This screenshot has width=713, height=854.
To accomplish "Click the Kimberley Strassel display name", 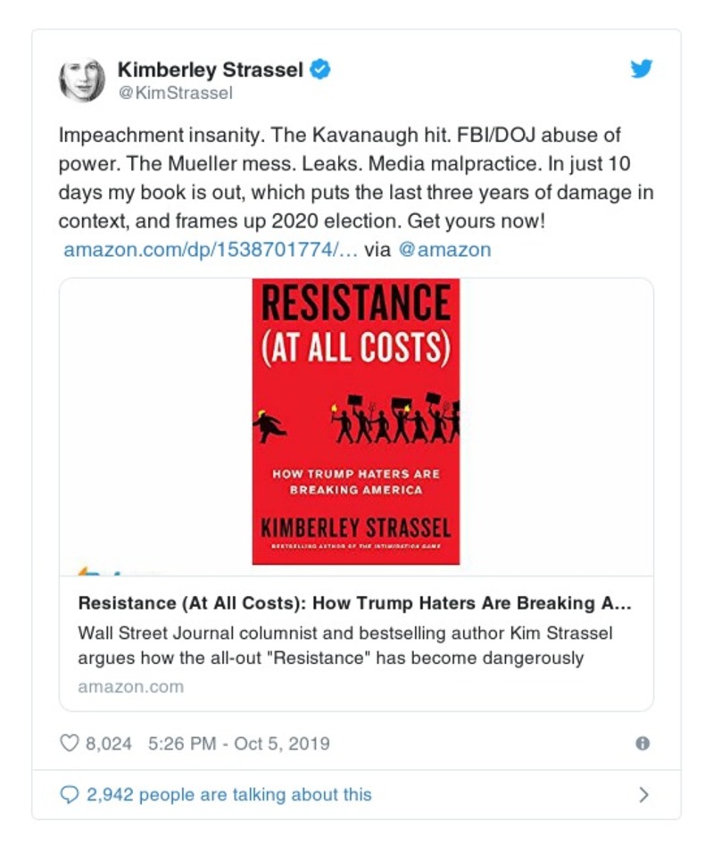I will (210, 70).
